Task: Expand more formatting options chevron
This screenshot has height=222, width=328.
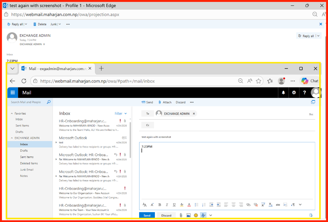Action: [x=300, y=205]
